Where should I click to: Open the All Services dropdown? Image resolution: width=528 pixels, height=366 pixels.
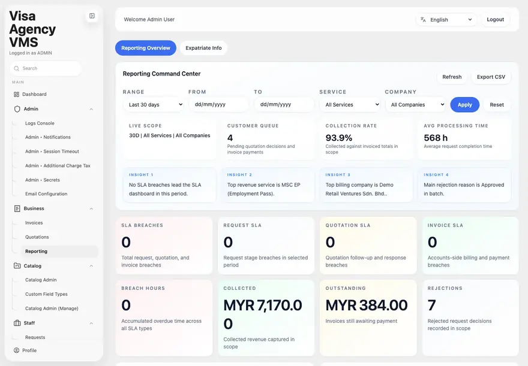(x=350, y=105)
